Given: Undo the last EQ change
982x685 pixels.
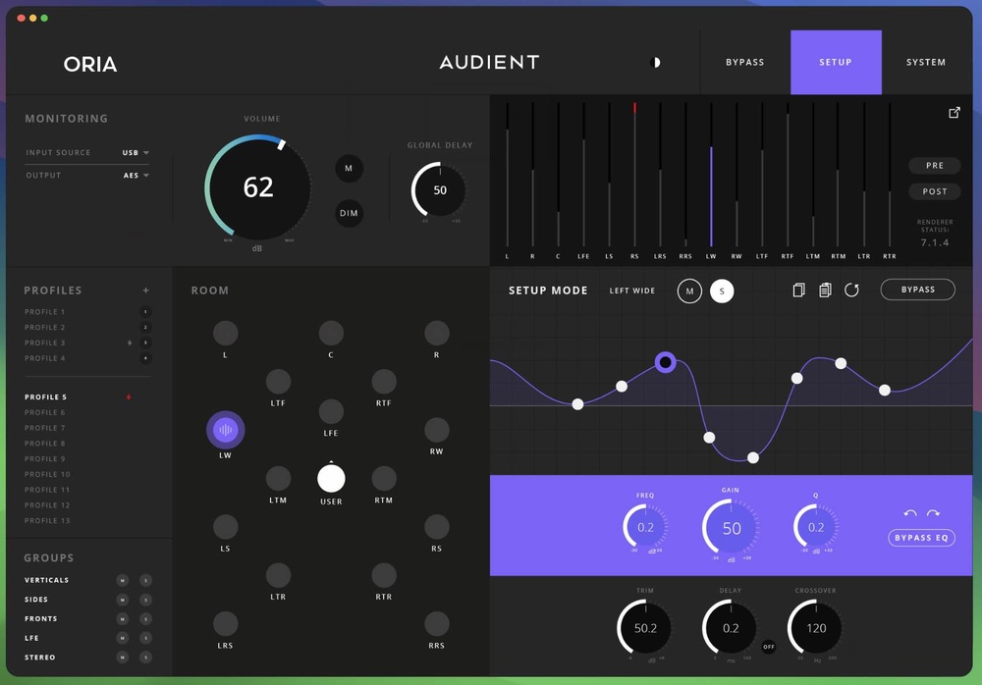Looking at the screenshot, I should pyautogui.click(x=910, y=513).
